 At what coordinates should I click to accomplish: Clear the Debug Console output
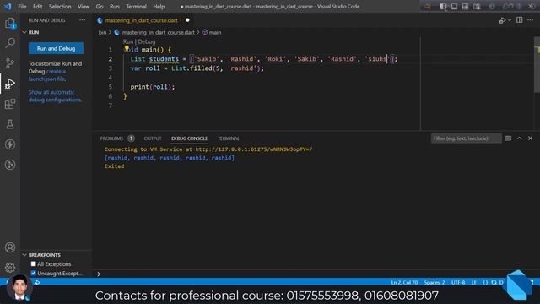[x=508, y=138]
